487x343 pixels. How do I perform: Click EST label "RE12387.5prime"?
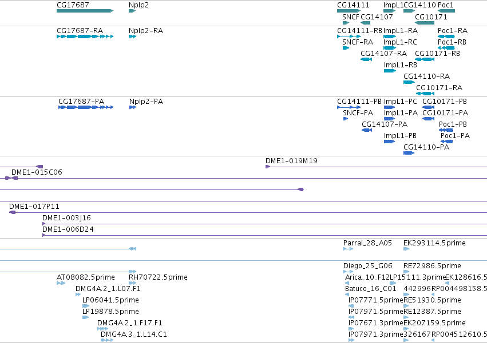click(x=432, y=312)
